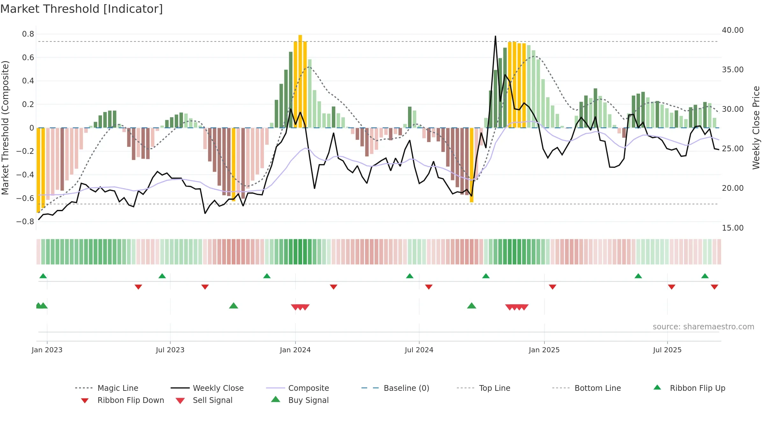
Task: Click the tallest yellow bar near Jan 2024
Action: (x=300, y=81)
